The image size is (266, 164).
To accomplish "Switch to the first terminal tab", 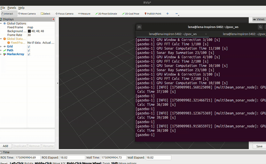I will point(173,34).
